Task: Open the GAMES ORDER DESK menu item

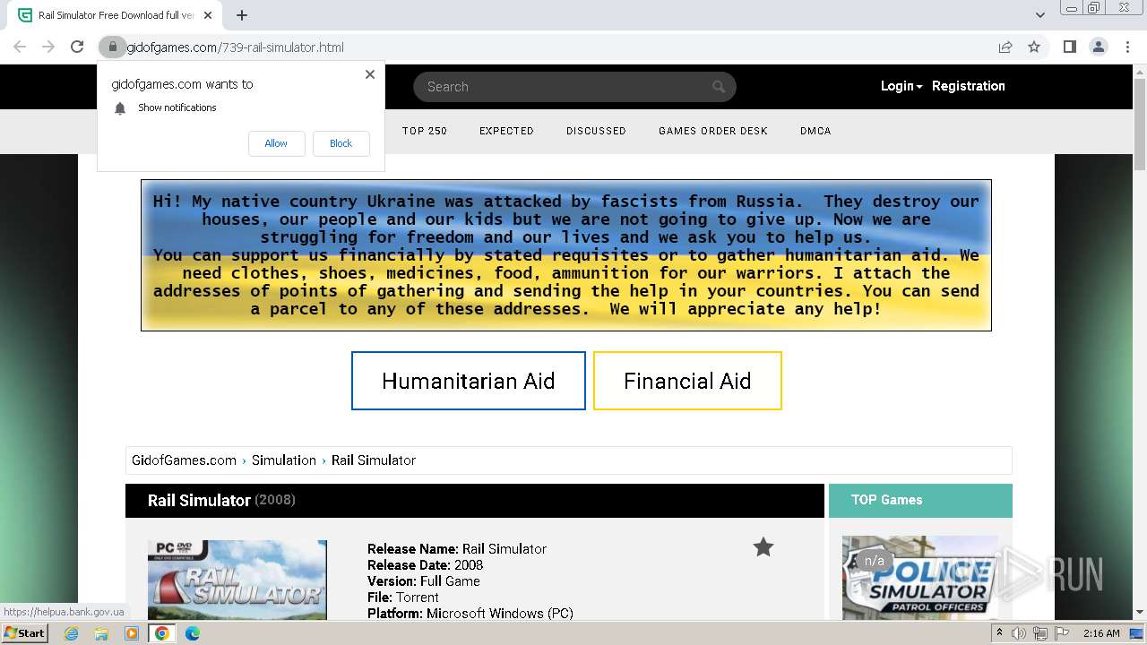Action: [713, 131]
